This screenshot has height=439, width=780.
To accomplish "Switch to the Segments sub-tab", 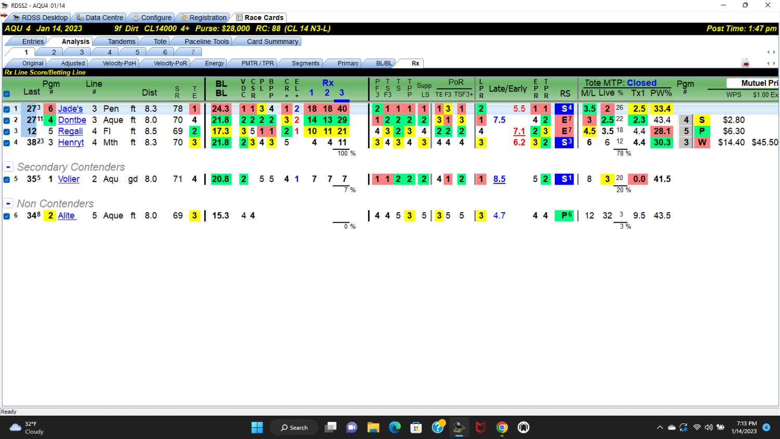I will [305, 63].
